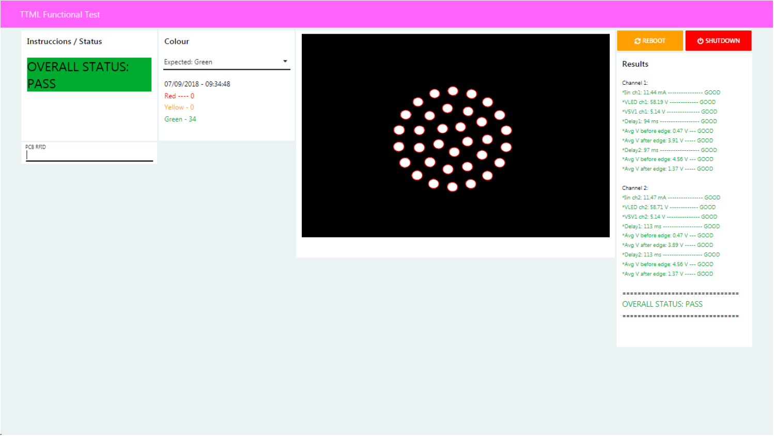The image size is (774, 436).
Task: Select the Green - 34 count line
Action: point(180,119)
